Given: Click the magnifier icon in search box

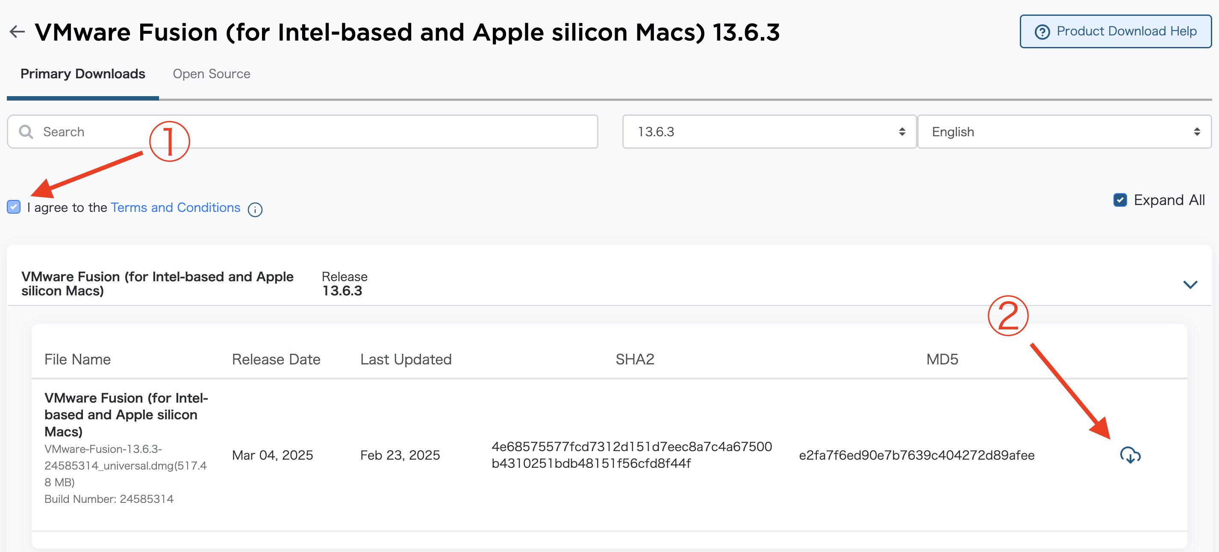Looking at the screenshot, I should pos(26,132).
